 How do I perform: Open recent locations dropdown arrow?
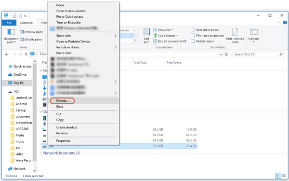point(21,54)
